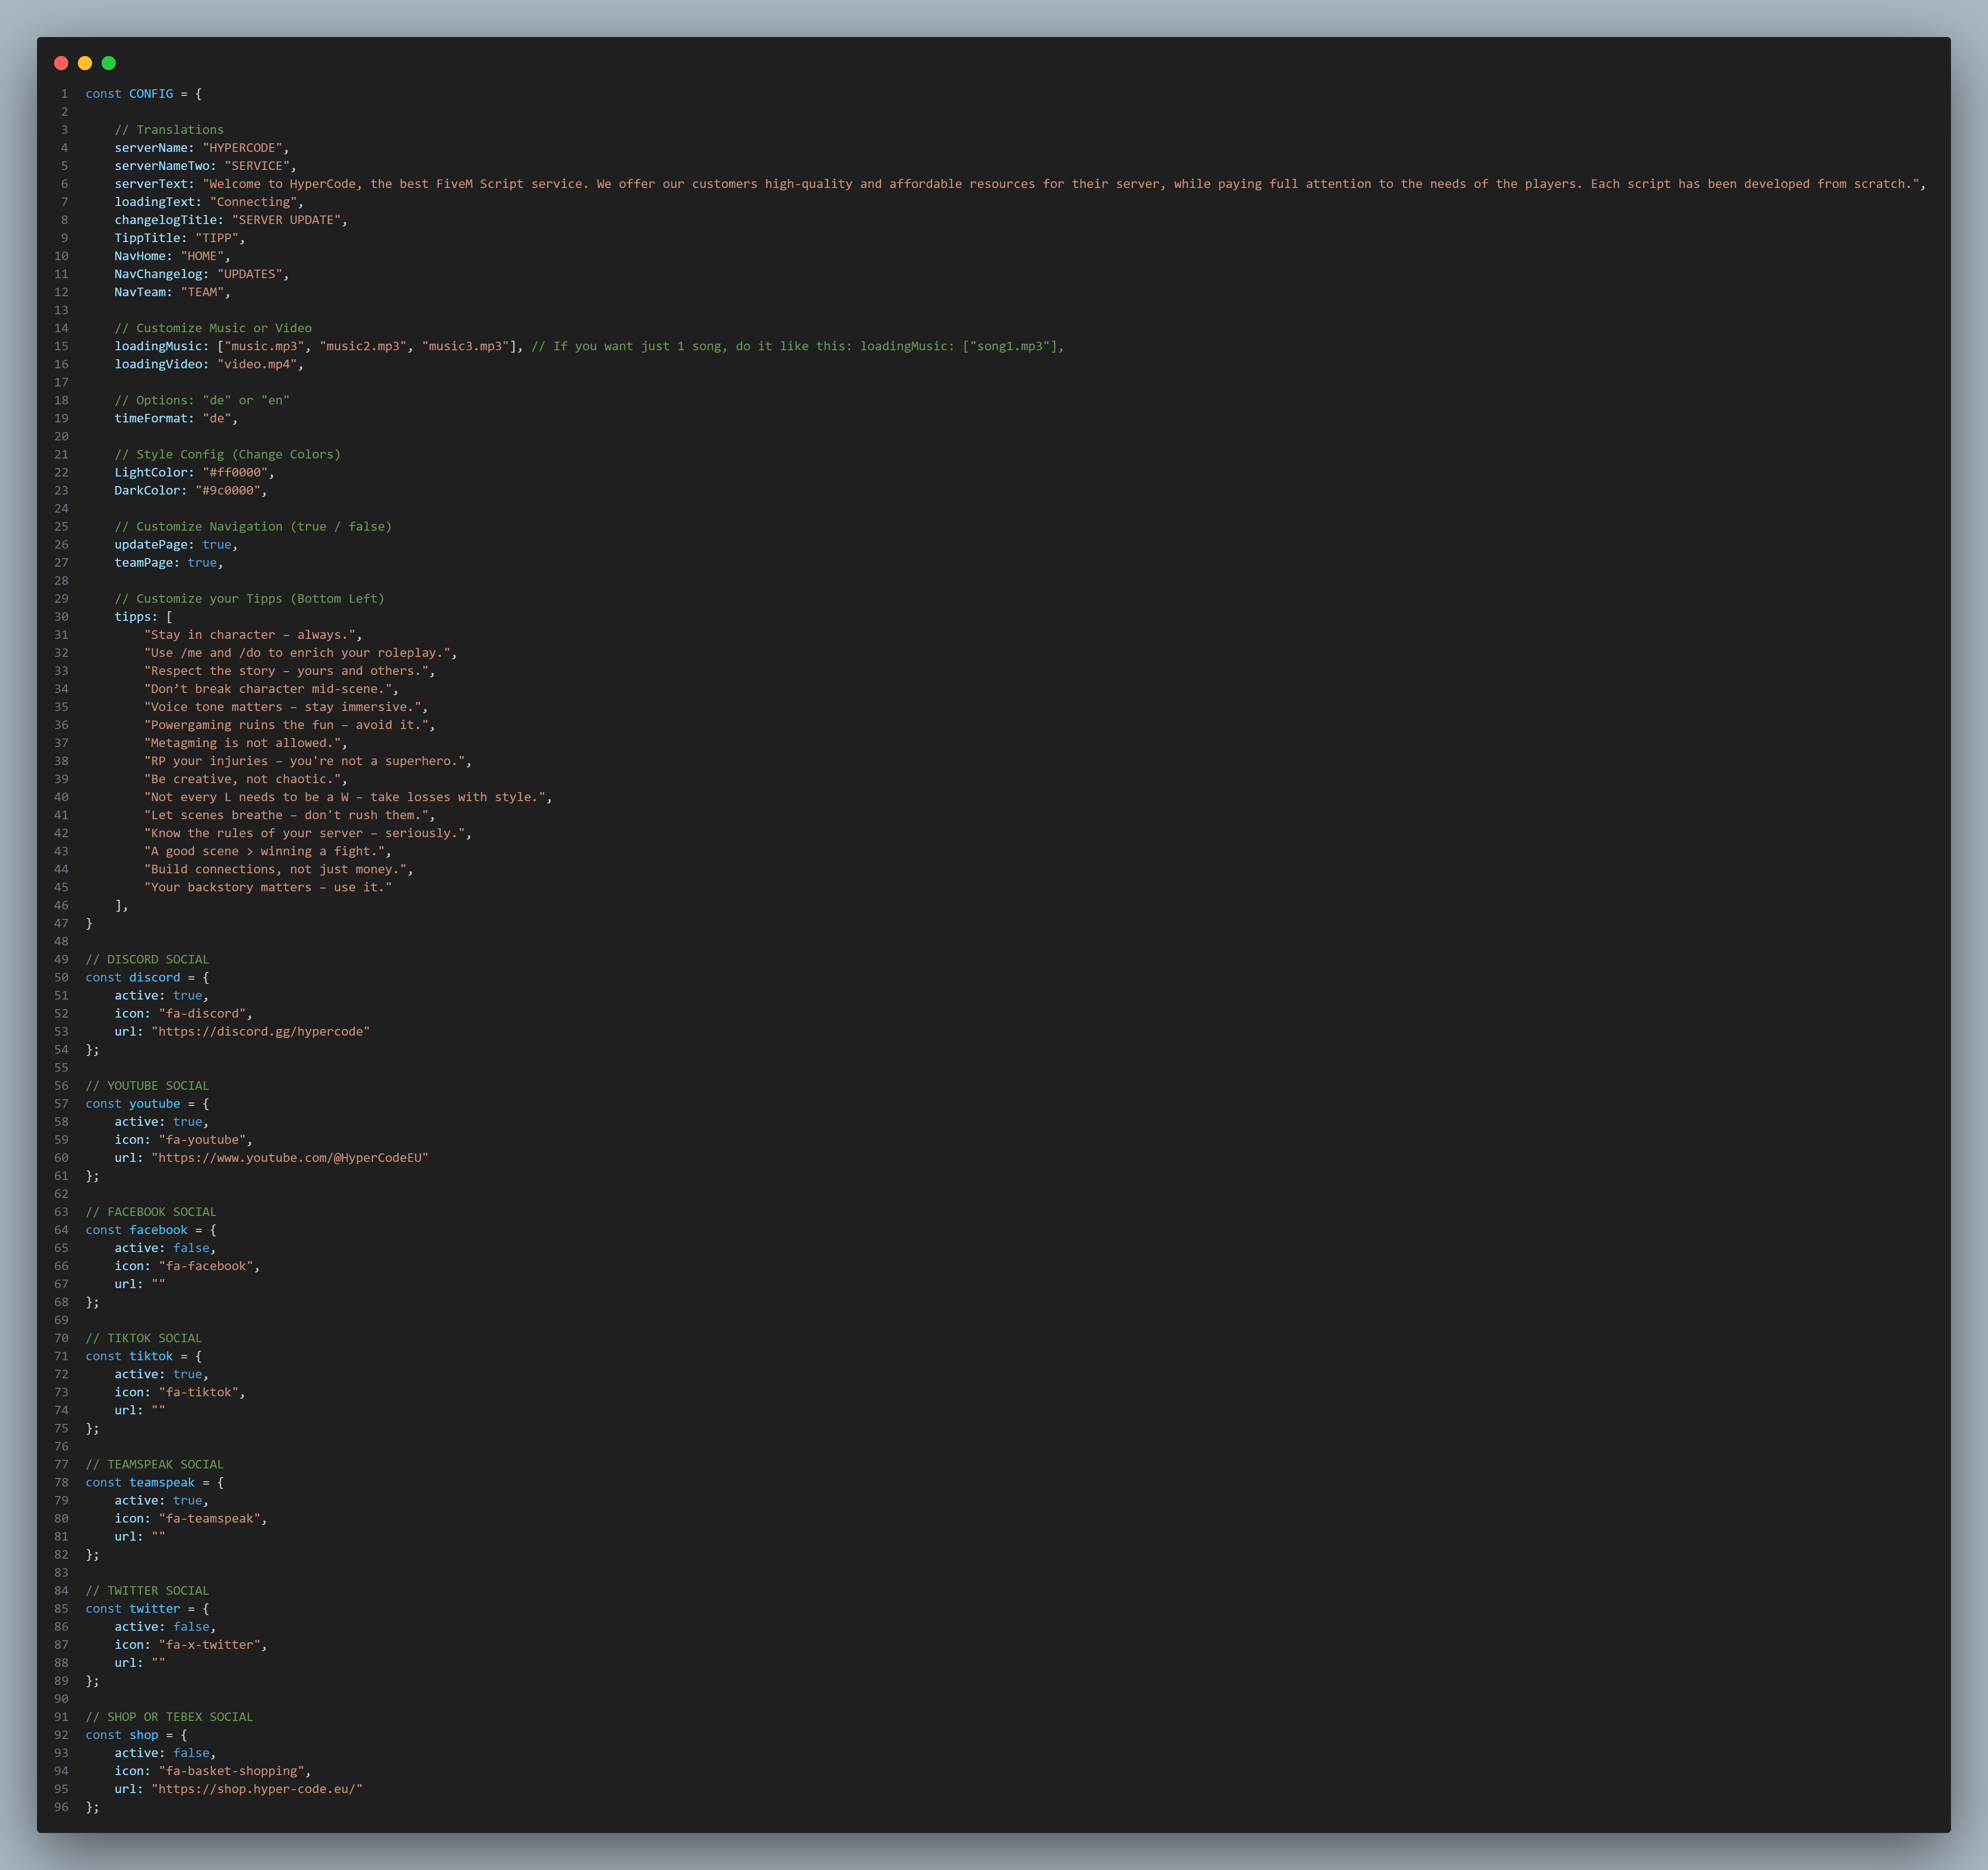Click the green maximize window dot
Screen dimensions: 1988x1870
pyautogui.click(x=109, y=63)
